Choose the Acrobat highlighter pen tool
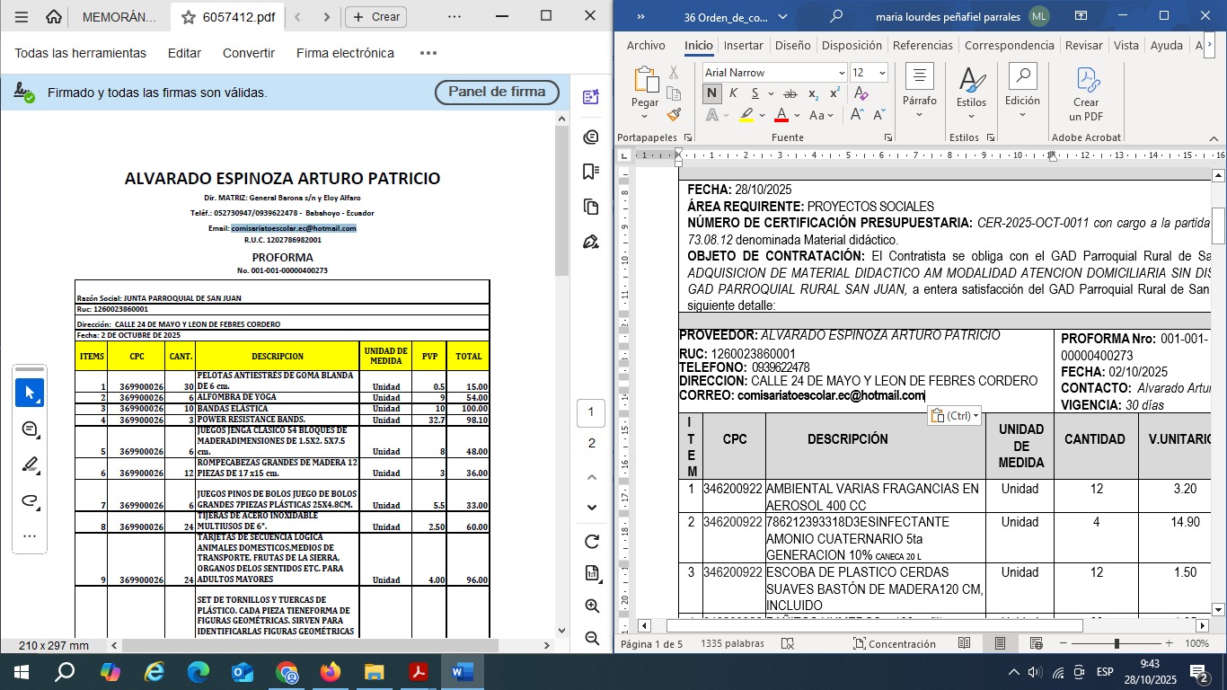Screen dimensions: 1227x690 pyautogui.click(x=30, y=464)
